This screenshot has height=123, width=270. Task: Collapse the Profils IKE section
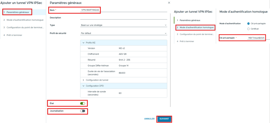click(84, 42)
